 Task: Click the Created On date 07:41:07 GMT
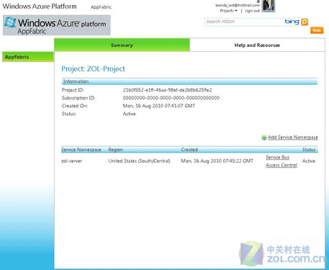(x=159, y=106)
